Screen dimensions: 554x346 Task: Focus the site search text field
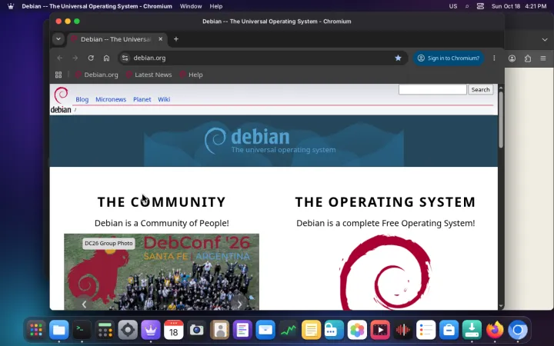pyautogui.click(x=432, y=89)
